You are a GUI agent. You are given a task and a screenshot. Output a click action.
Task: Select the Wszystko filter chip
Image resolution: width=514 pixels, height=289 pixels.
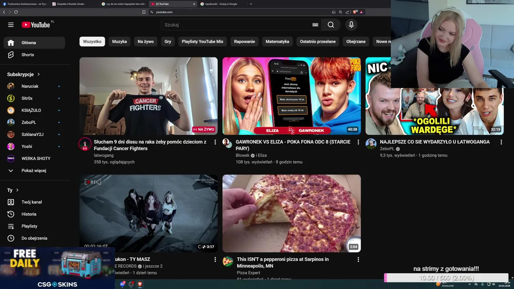(x=92, y=41)
